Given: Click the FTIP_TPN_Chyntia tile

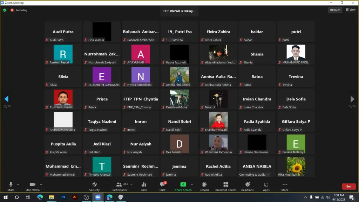Looking at the screenshot, I should click(141, 99).
